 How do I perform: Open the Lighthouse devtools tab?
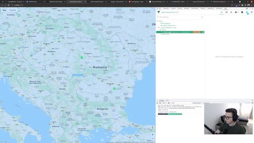tap(219, 8)
